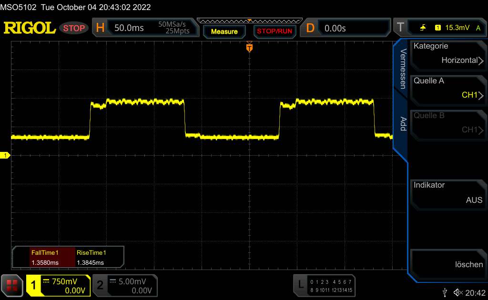Screen dimensions: 488x300
Task: Click the 50MSa/s sample rate readout
Action: click(172, 24)
